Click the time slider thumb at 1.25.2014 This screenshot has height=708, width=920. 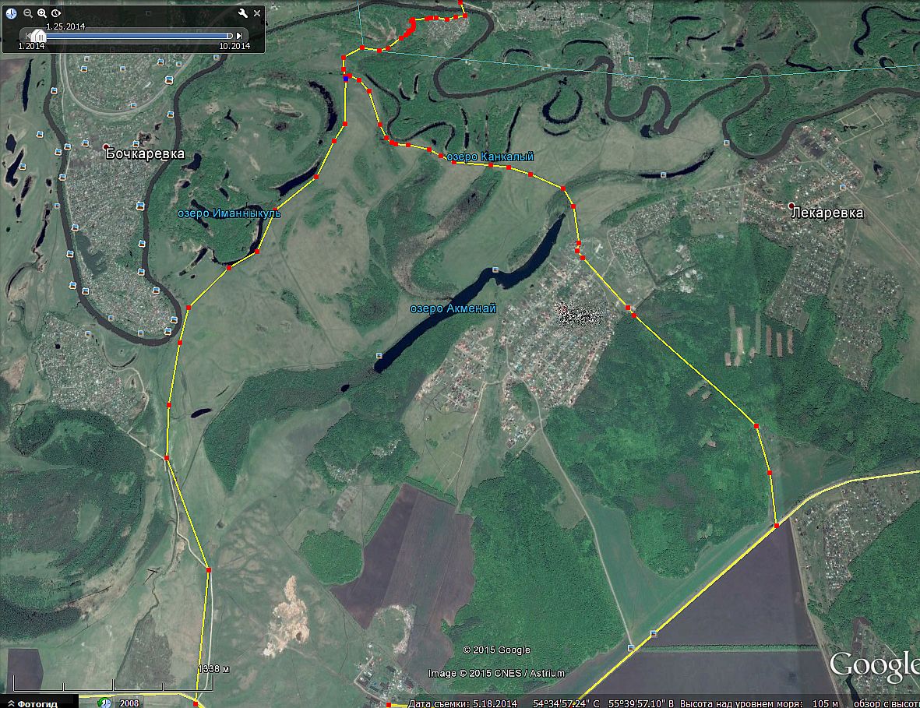pyautogui.click(x=37, y=36)
